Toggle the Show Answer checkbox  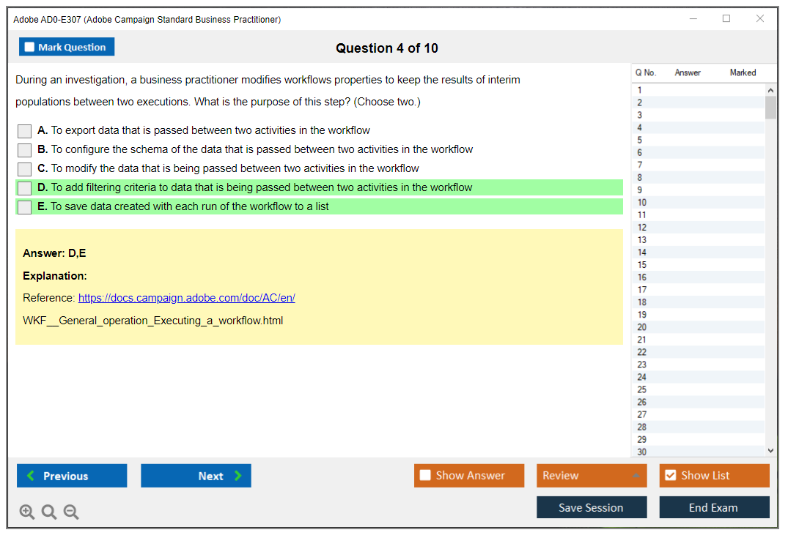426,476
